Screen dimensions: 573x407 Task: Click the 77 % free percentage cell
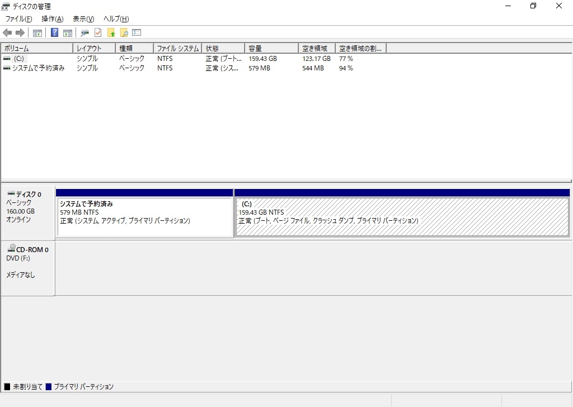[x=346, y=58]
